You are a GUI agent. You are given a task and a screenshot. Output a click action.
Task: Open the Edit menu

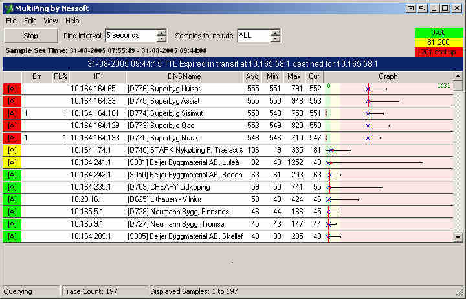coord(30,21)
